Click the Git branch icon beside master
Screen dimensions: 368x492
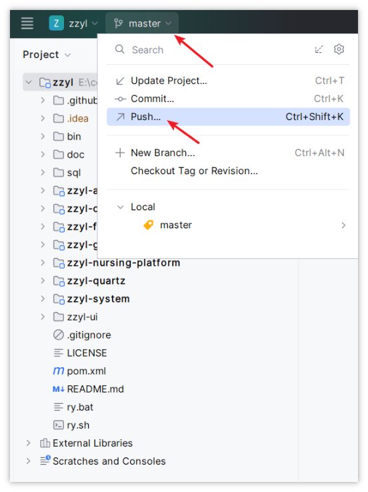coord(119,23)
